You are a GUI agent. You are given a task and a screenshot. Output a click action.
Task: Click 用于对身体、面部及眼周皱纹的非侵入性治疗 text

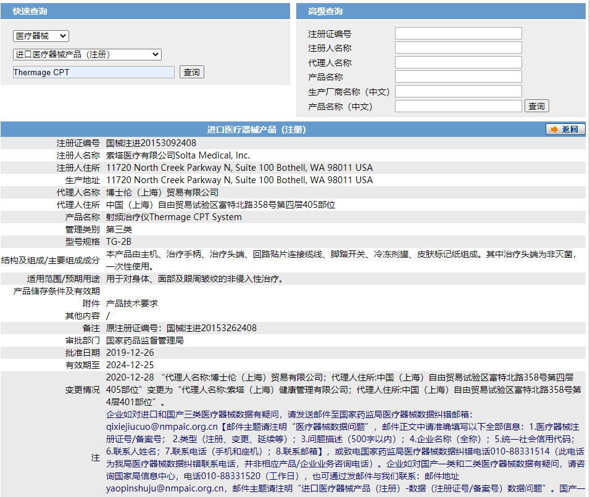pos(194,279)
